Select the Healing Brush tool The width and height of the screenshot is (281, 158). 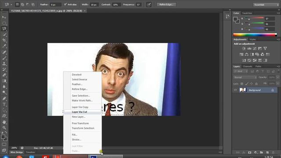point(4,52)
